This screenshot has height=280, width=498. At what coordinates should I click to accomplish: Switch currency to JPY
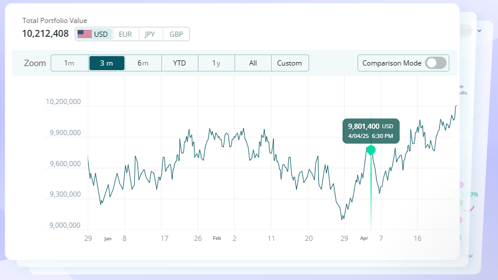click(x=150, y=34)
